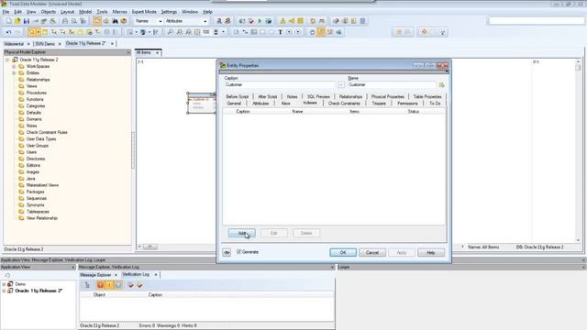Select the Relationships folder in the explorer tree
The image size is (587, 330).
[x=38, y=80]
